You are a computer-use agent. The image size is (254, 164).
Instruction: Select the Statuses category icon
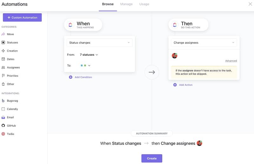[x=3, y=42]
